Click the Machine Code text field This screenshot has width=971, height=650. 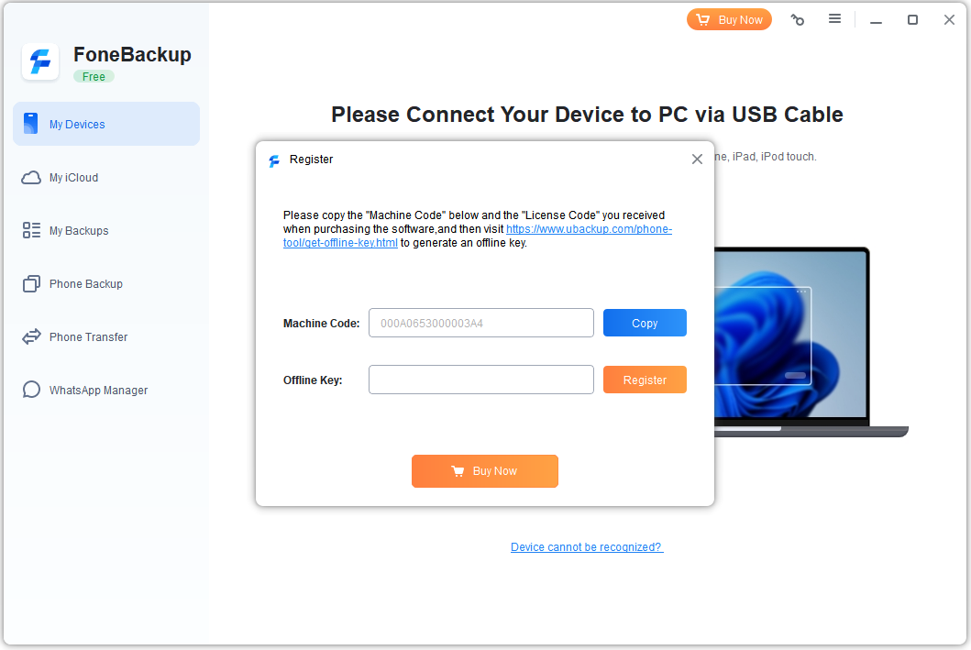[481, 323]
